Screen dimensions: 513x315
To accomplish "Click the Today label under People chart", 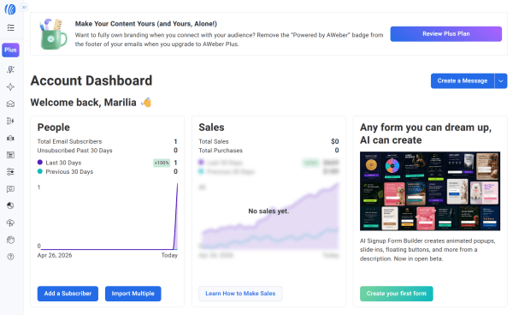I will (x=169, y=255).
